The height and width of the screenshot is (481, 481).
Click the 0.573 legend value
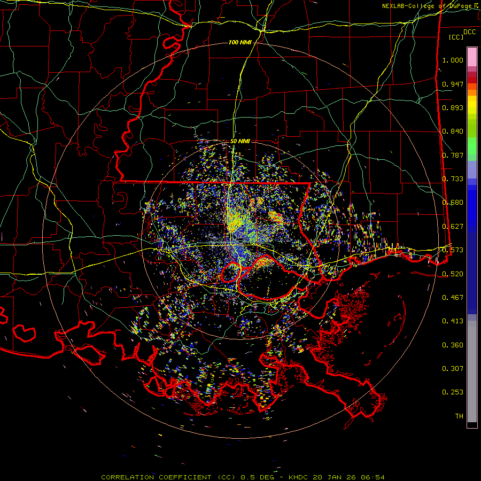(x=453, y=250)
